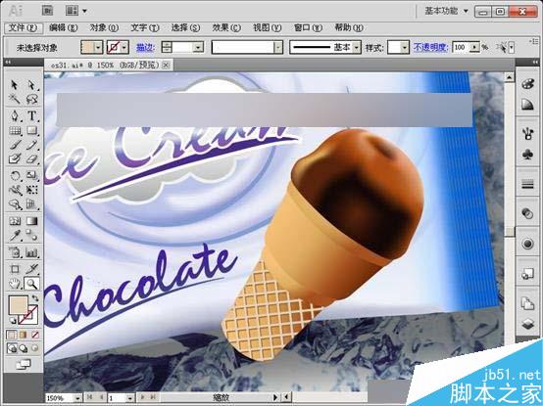
Task: Expand the stroke weight dropdown
Action: [198, 48]
